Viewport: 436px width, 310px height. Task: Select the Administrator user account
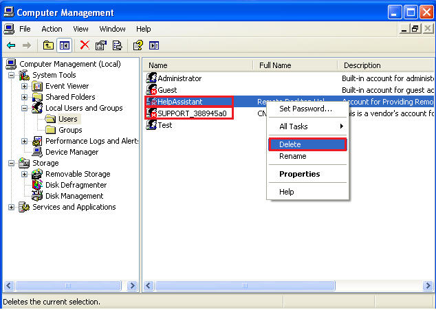[x=179, y=78]
